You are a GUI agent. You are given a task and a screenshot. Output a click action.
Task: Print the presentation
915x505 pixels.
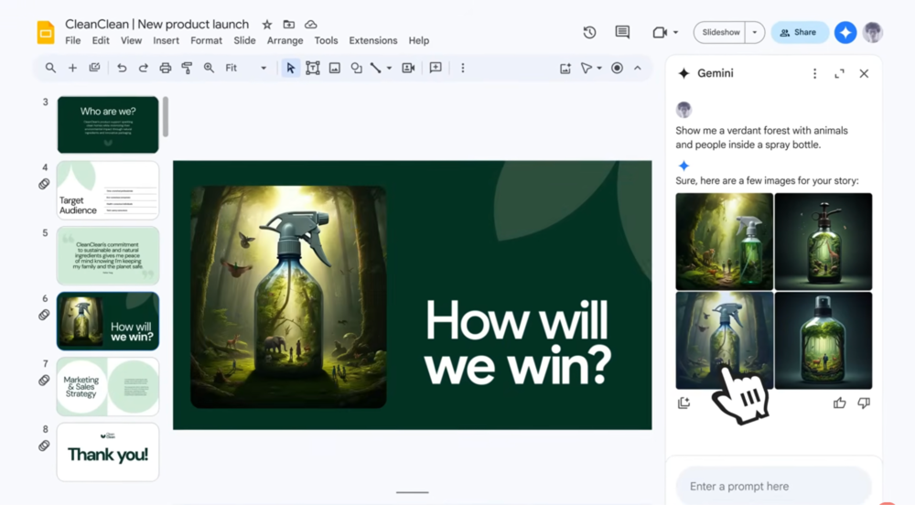[x=165, y=69]
